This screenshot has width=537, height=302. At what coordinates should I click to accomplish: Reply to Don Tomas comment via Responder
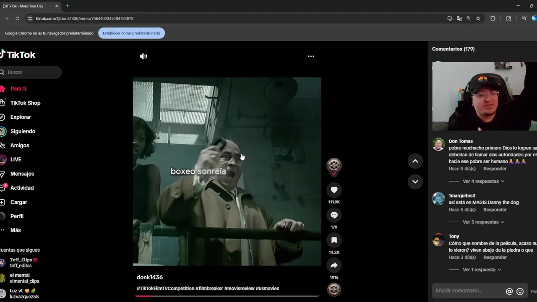point(495,169)
